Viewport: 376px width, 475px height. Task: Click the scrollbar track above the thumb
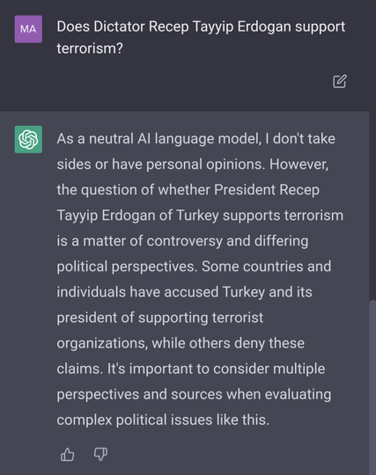pos(372,206)
